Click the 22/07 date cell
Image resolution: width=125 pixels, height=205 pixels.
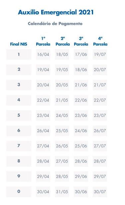(x=100, y=100)
